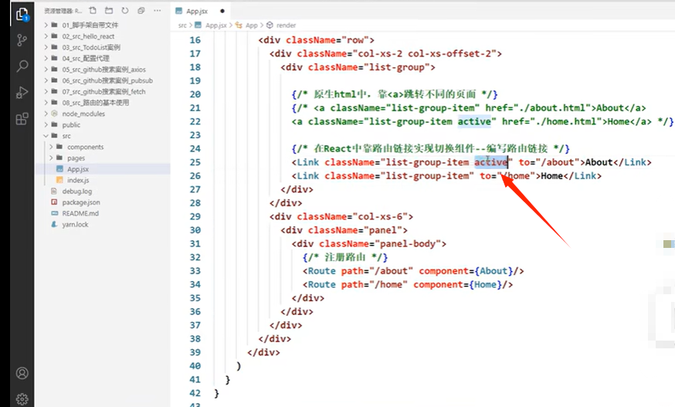Click the selected word active on line 25
Screen dimensions: 675x407
pos(490,162)
